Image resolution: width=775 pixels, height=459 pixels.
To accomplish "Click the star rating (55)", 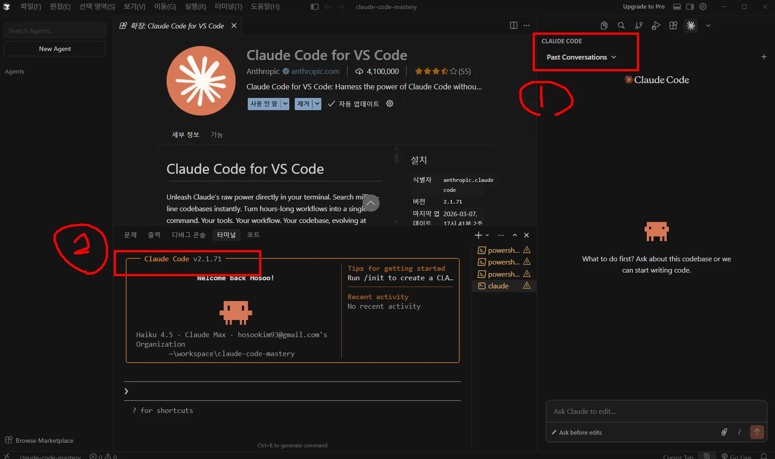I will pyautogui.click(x=443, y=71).
